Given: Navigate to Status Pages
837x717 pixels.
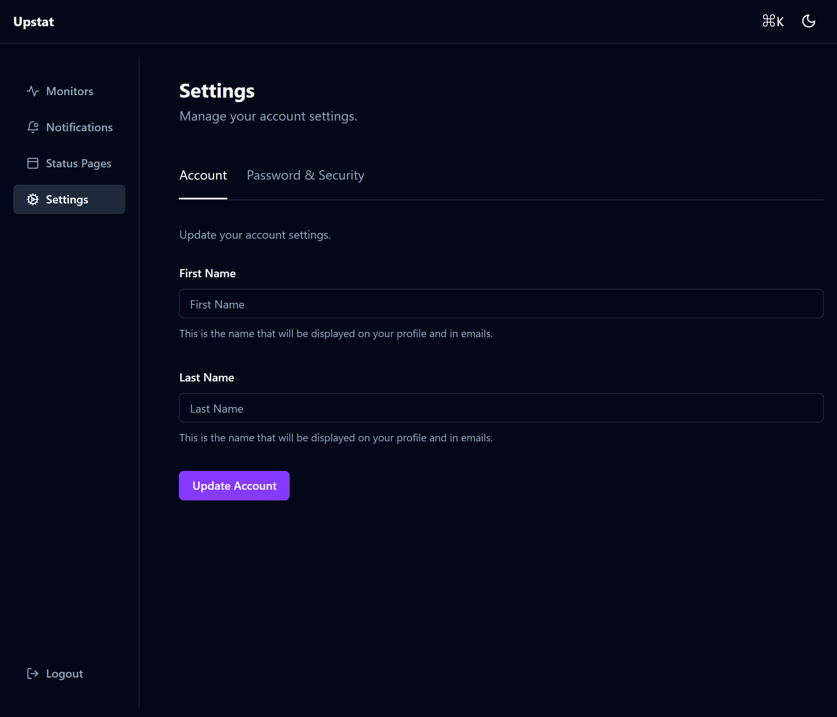Looking at the screenshot, I should coord(78,163).
